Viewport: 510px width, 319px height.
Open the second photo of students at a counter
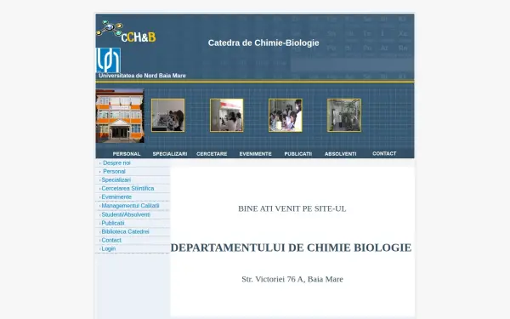[227, 115]
